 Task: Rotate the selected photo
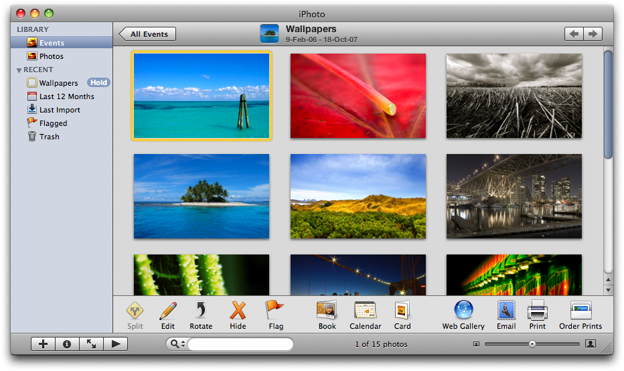pos(201,311)
